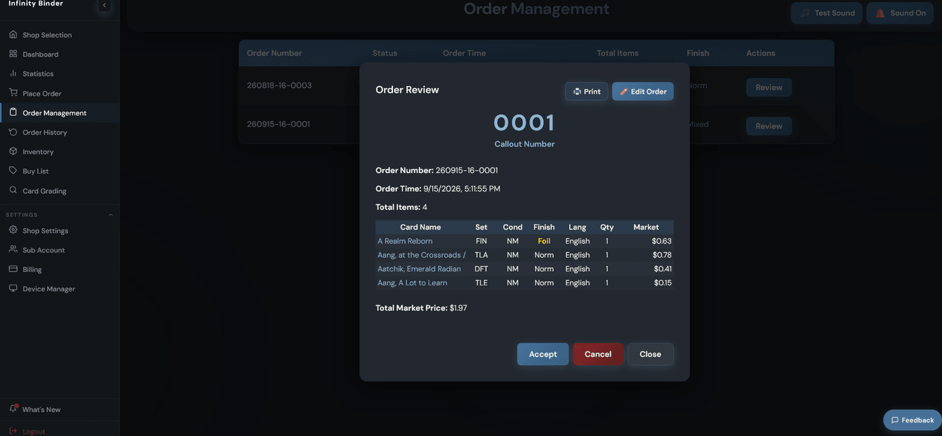
Task: Click the Place Order cart icon
Action: 13,93
